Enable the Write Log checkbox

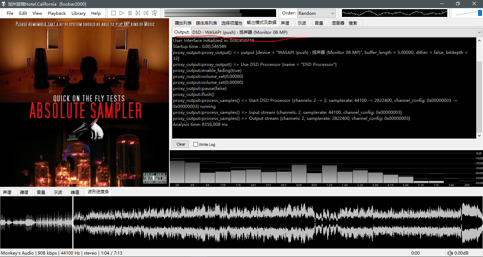point(196,144)
